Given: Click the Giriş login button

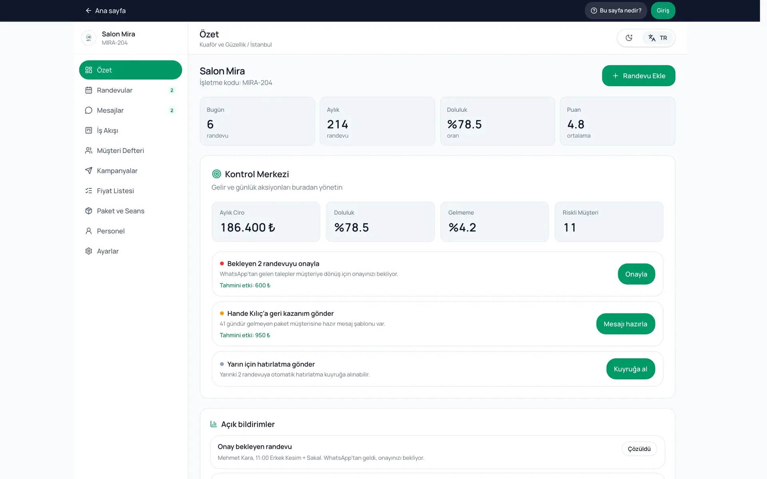Looking at the screenshot, I should click(x=663, y=11).
